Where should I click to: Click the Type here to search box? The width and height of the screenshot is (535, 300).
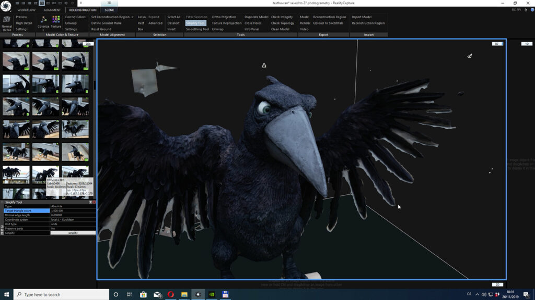pyautogui.click(x=62, y=295)
